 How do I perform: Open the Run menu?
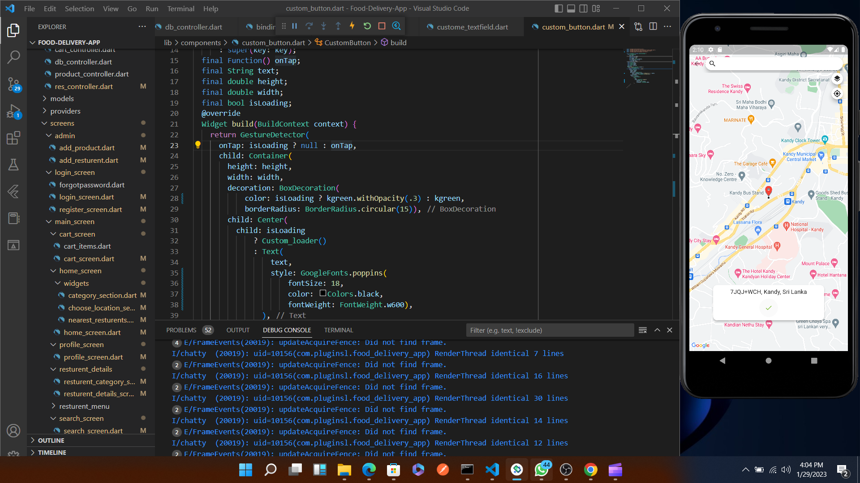point(152,8)
